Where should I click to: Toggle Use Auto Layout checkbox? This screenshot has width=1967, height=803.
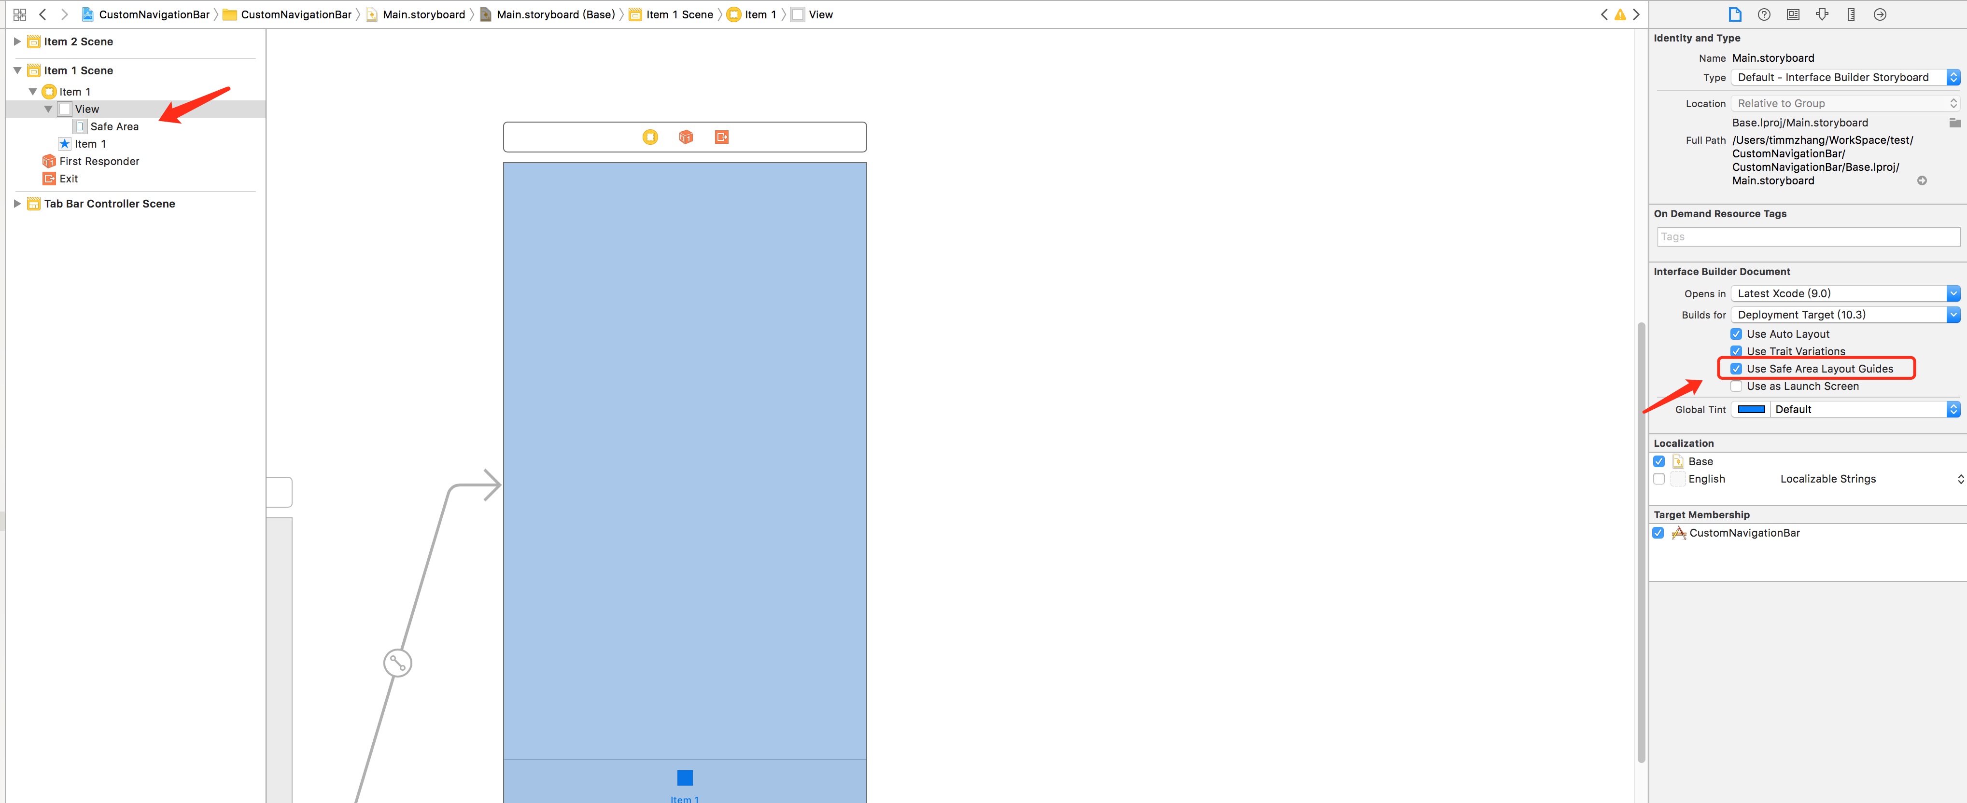(x=1736, y=334)
